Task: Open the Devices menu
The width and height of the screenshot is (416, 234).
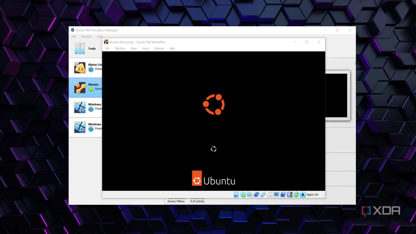Action: pyautogui.click(x=159, y=48)
